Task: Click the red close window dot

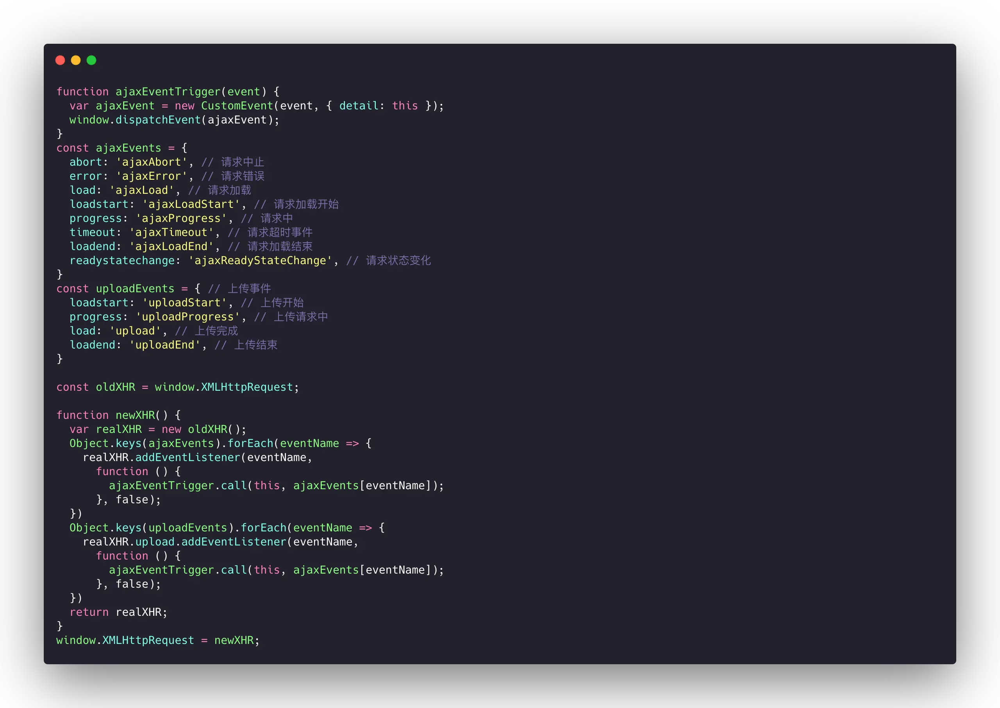Action: (x=60, y=60)
